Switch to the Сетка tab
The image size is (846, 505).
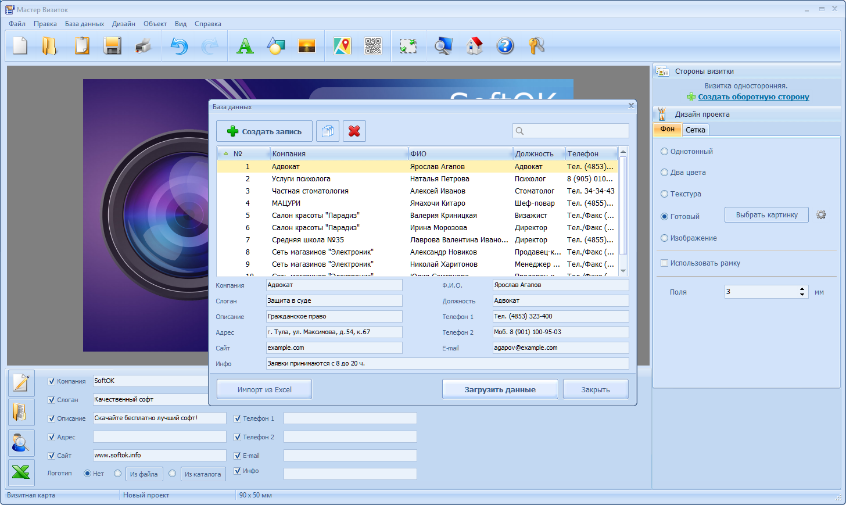pos(695,130)
